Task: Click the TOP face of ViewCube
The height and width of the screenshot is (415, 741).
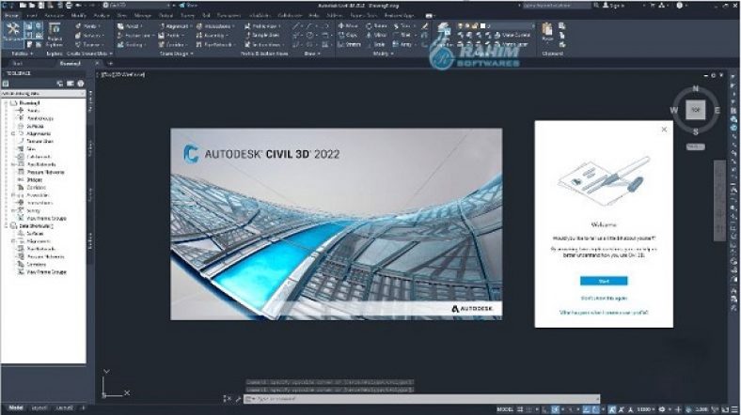Action: click(x=696, y=110)
